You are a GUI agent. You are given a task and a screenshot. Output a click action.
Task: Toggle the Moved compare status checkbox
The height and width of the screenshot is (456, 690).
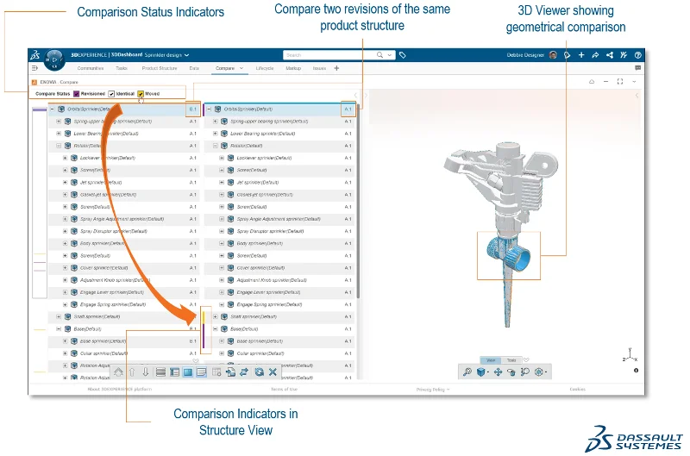pos(141,93)
